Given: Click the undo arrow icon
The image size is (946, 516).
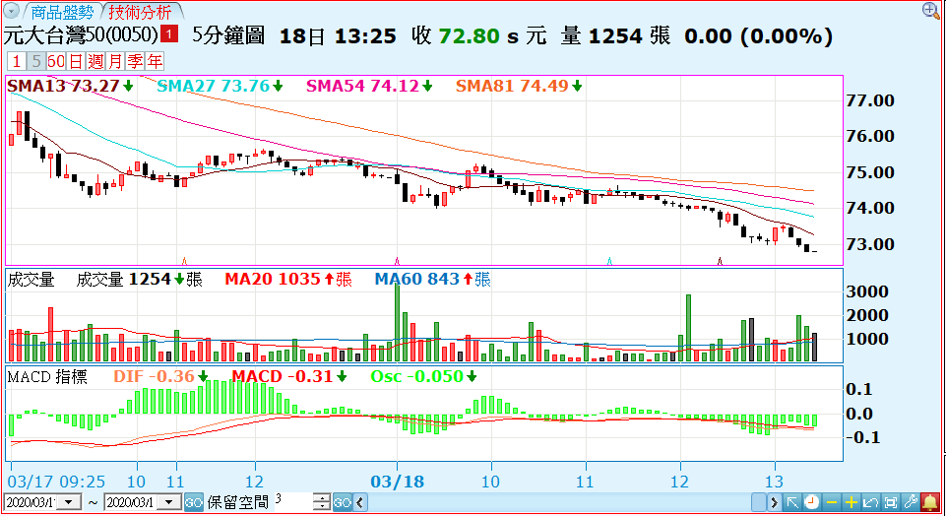Looking at the screenshot, I should 871,502.
